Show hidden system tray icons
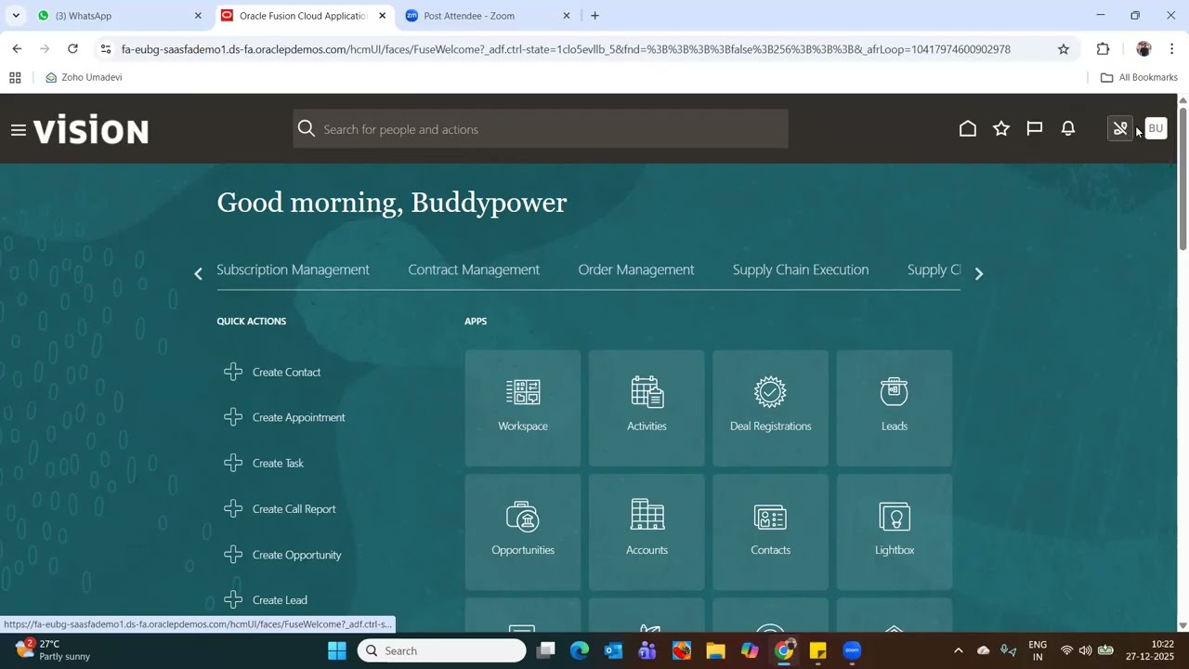The height and width of the screenshot is (669, 1189). [959, 650]
